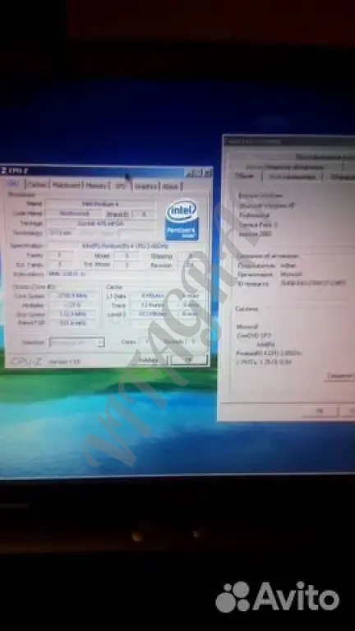Click the Core Speed value in CPU-Z
The image size is (355, 631).
73,296
